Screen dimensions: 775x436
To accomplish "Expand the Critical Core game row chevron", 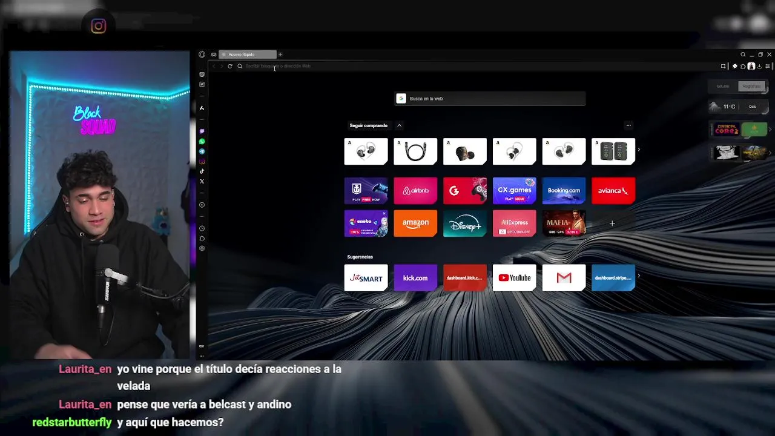I will point(770,130).
